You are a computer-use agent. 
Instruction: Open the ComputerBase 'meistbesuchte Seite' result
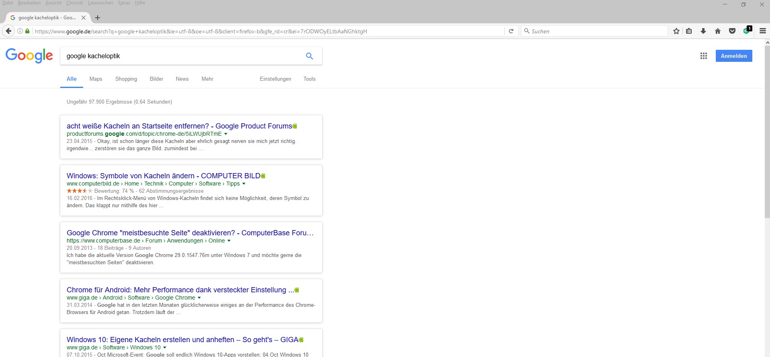[190, 233]
